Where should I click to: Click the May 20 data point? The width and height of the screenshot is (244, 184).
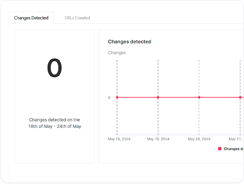199,97
